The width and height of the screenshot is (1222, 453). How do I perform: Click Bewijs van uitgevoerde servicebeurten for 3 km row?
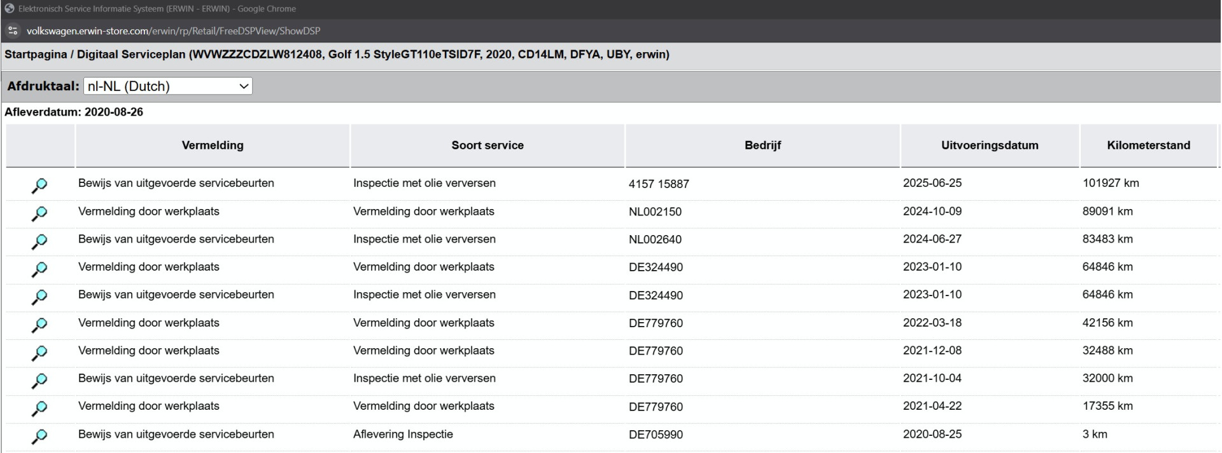click(176, 435)
